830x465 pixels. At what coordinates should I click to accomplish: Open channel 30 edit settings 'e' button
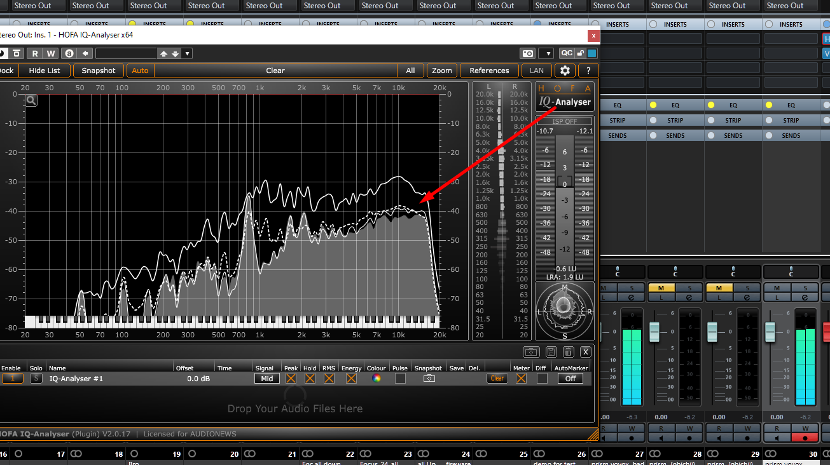pos(805,297)
